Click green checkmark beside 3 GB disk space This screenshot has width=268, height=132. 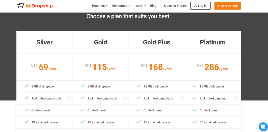click(26, 86)
